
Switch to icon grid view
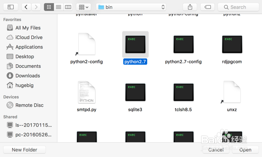(x=49, y=7)
